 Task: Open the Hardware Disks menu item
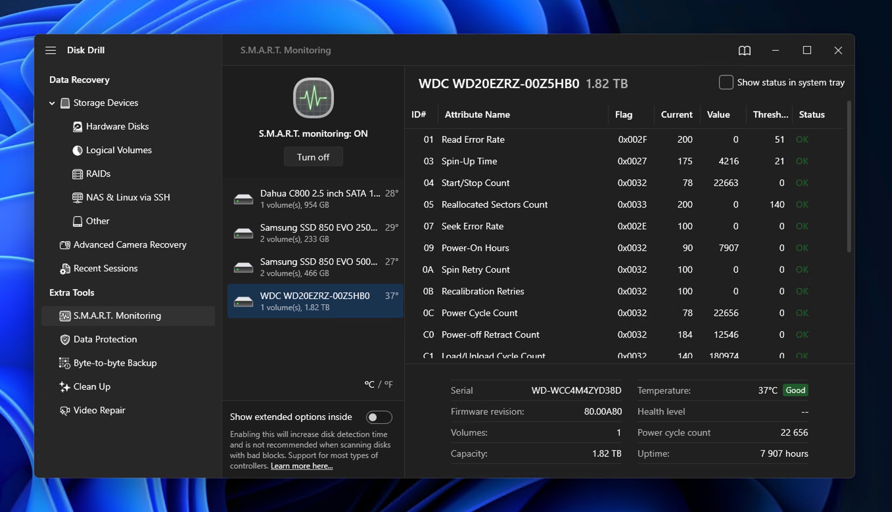point(117,127)
